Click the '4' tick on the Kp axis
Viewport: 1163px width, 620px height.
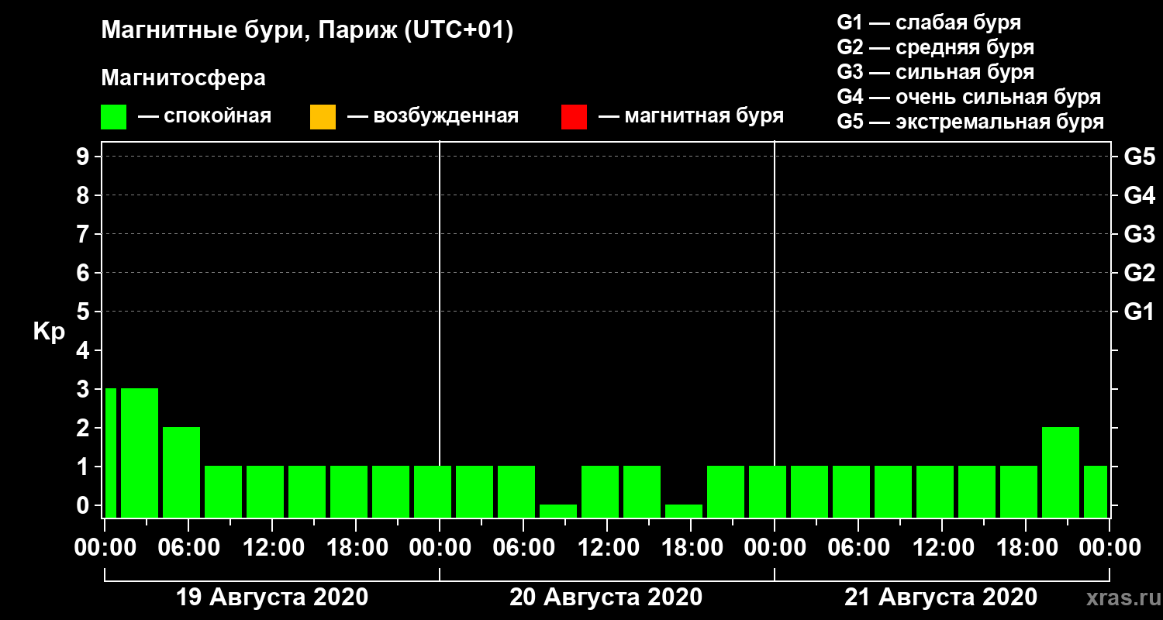pos(84,350)
